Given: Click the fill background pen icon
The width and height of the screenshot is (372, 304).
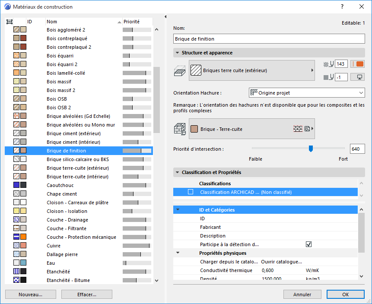Looking at the screenshot, I should 329,77.
